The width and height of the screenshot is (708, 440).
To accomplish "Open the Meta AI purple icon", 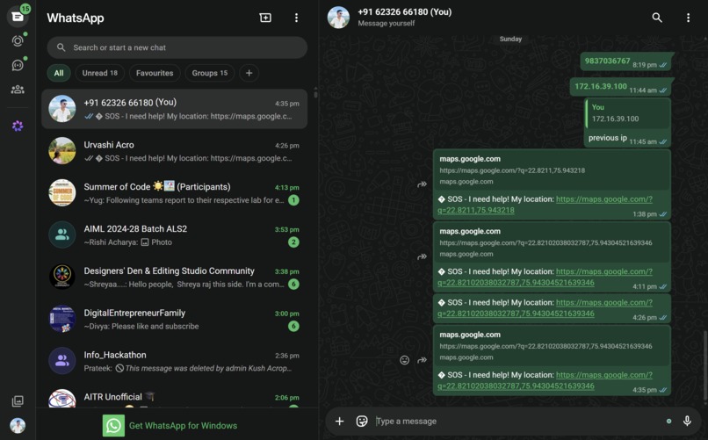I will pos(18,126).
